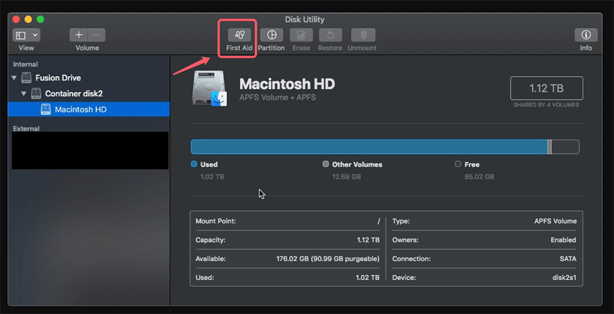Click the 12.69 GB Other Volumes value

click(x=346, y=177)
